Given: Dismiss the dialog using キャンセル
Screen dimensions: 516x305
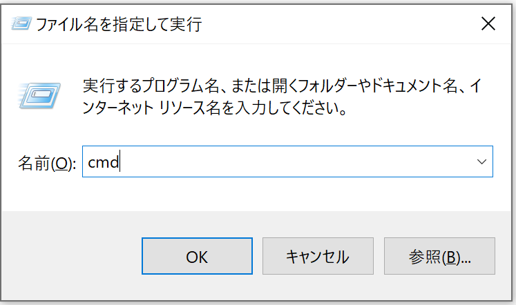Looking at the screenshot, I should click(318, 256).
